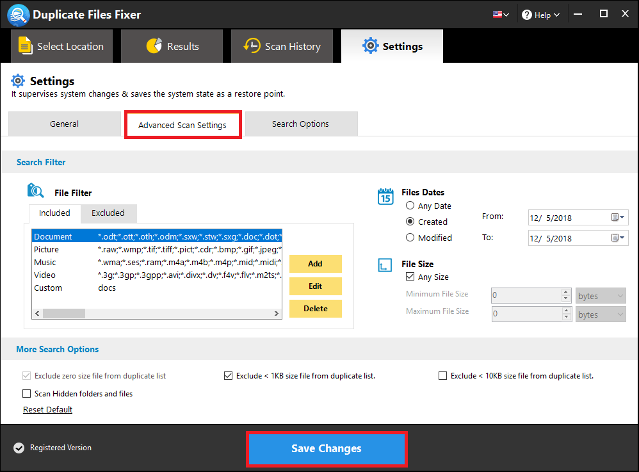Open the Minimum File Size units dropdown
This screenshot has width=639, height=472.
tap(601, 295)
